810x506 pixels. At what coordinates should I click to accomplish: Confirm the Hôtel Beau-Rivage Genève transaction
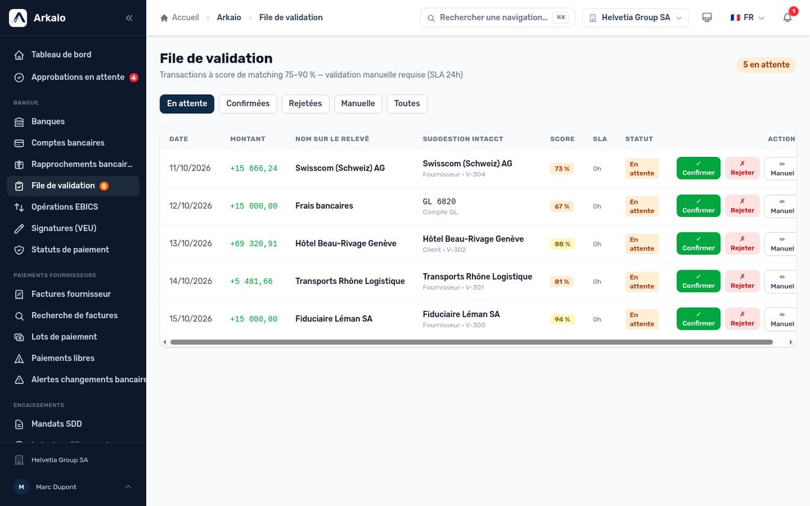pyautogui.click(x=699, y=244)
